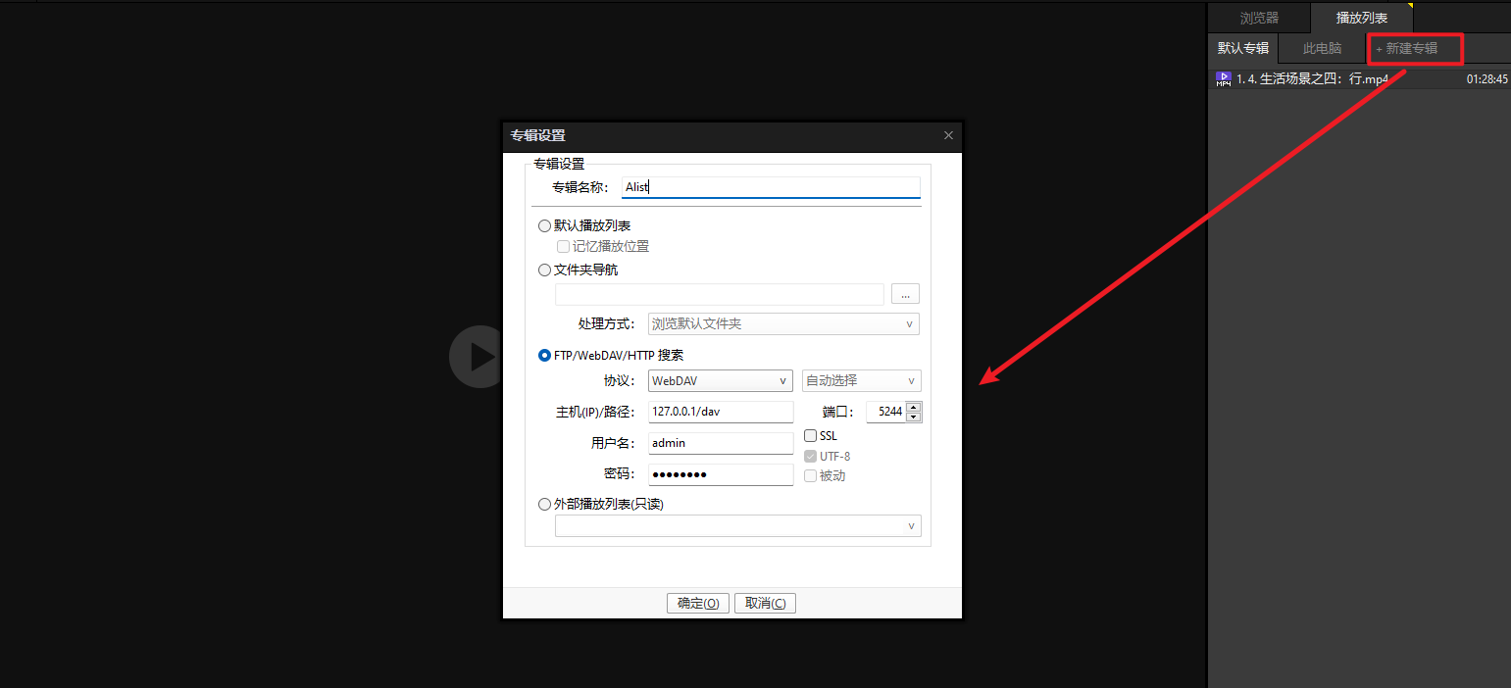Image resolution: width=1511 pixels, height=688 pixels.
Task: Decrease the port value with down arrow
Action: click(913, 418)
